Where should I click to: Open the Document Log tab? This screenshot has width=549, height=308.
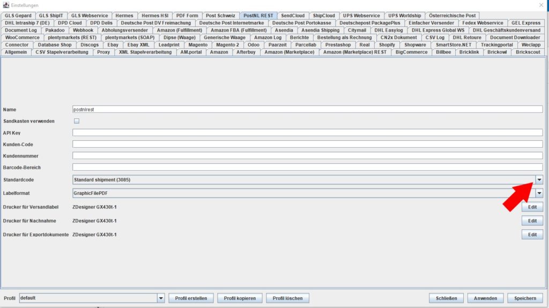point(21,30)
